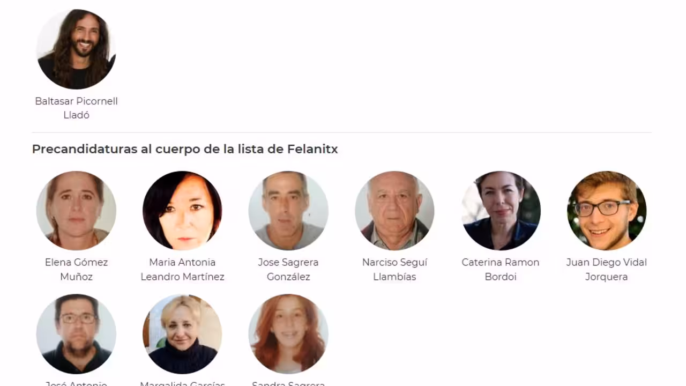The height and width of the screenshot is (386, 686).
Task: Click the Precandidaturas al cuerpo de Felanitx heading
Action: tap(185, 149)
